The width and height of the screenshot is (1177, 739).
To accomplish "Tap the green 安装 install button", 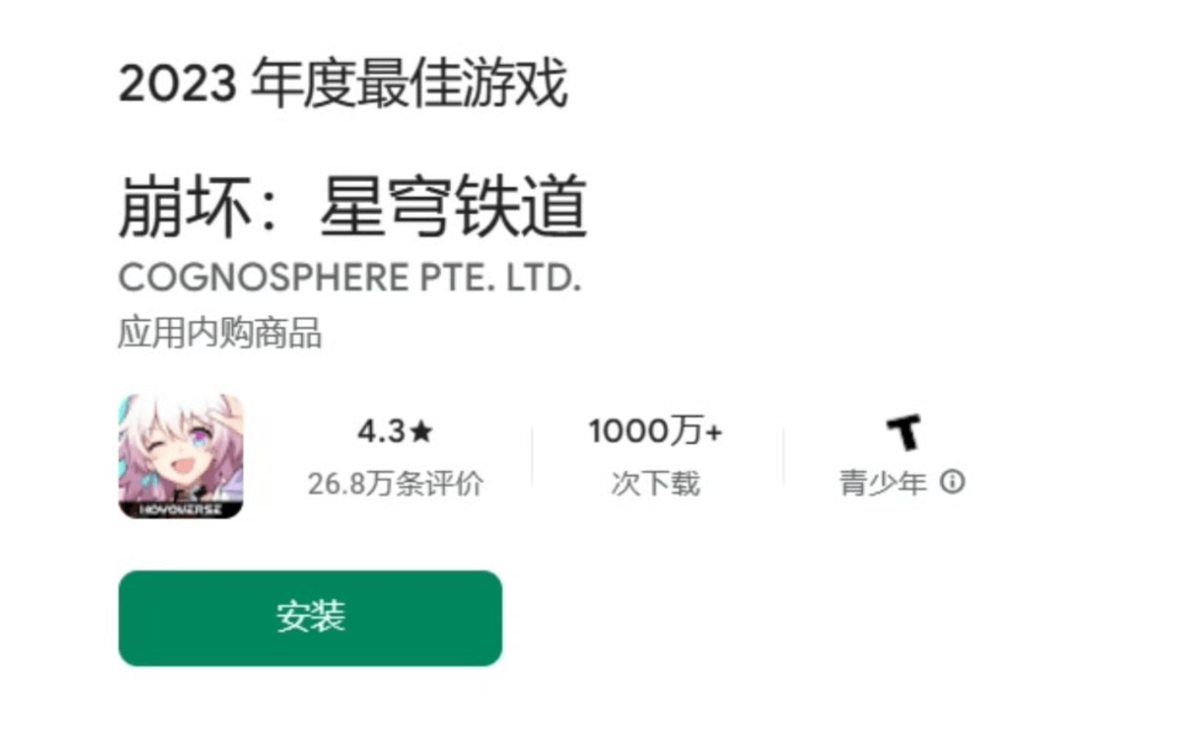I will point(309,618).
